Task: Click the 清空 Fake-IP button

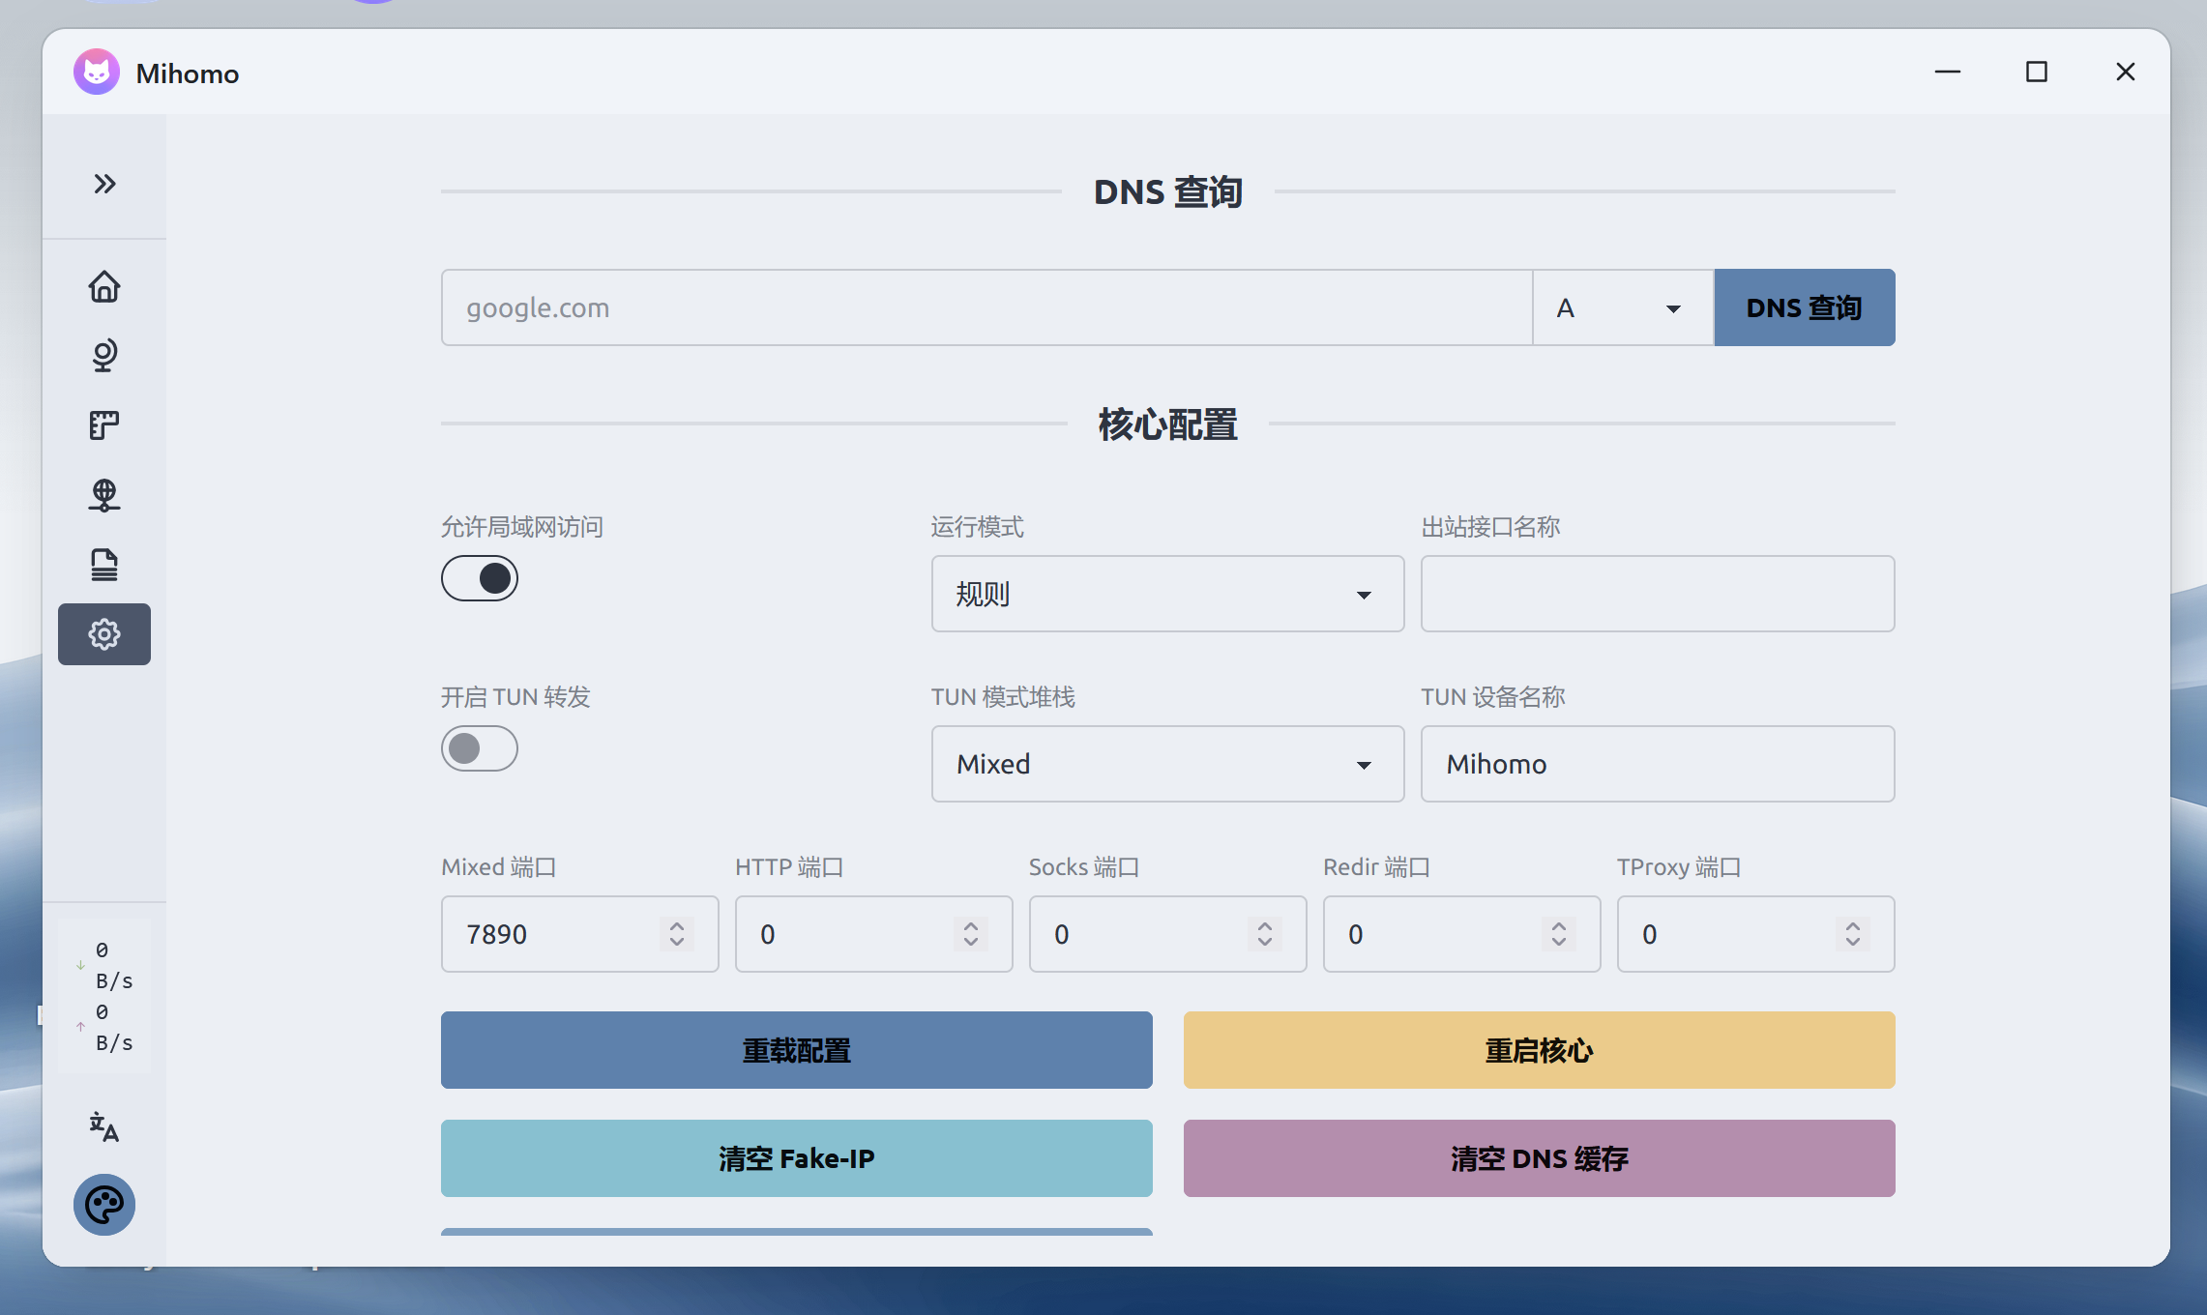Action: pos(796,1158)
